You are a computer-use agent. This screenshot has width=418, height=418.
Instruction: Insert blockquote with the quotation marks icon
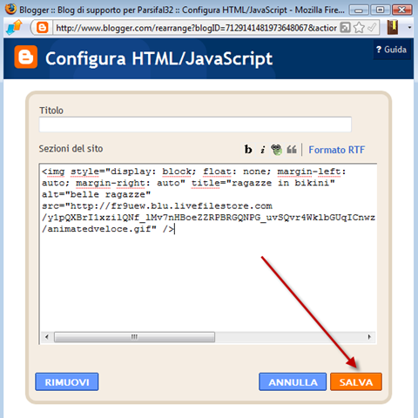click(292, 150)
